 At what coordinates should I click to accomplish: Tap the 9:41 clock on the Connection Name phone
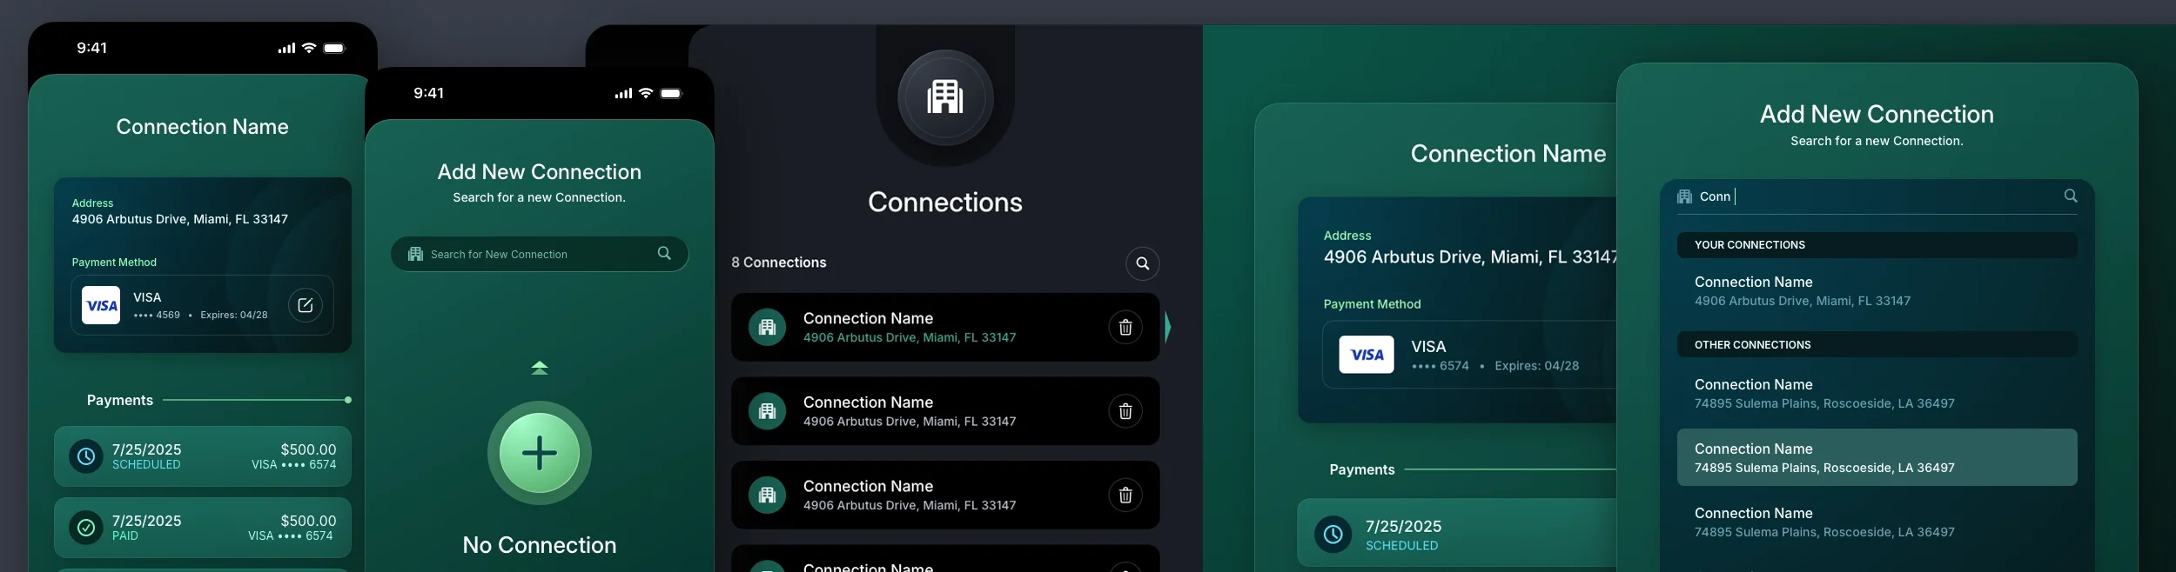click(92, 48)
